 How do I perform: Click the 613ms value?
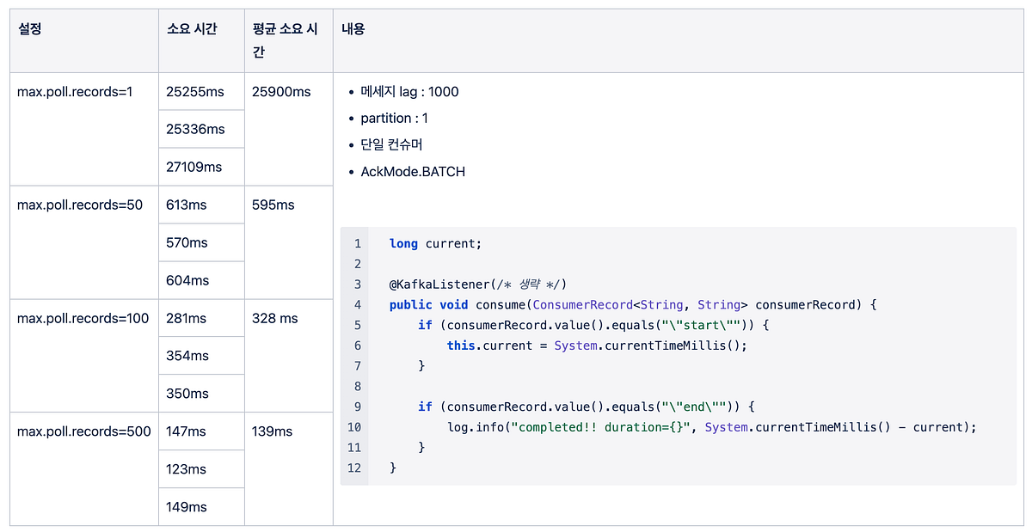point(187,205)
